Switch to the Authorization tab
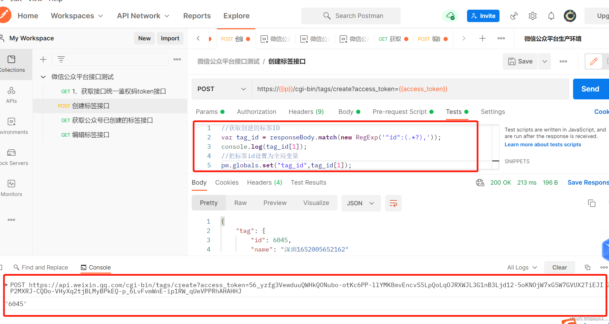 coord(257,112)
